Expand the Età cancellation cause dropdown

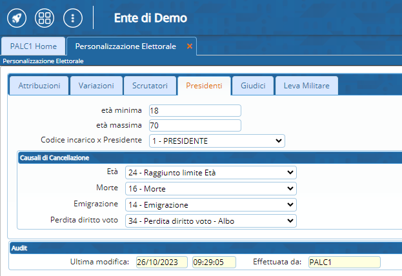(x=210, y=173)
